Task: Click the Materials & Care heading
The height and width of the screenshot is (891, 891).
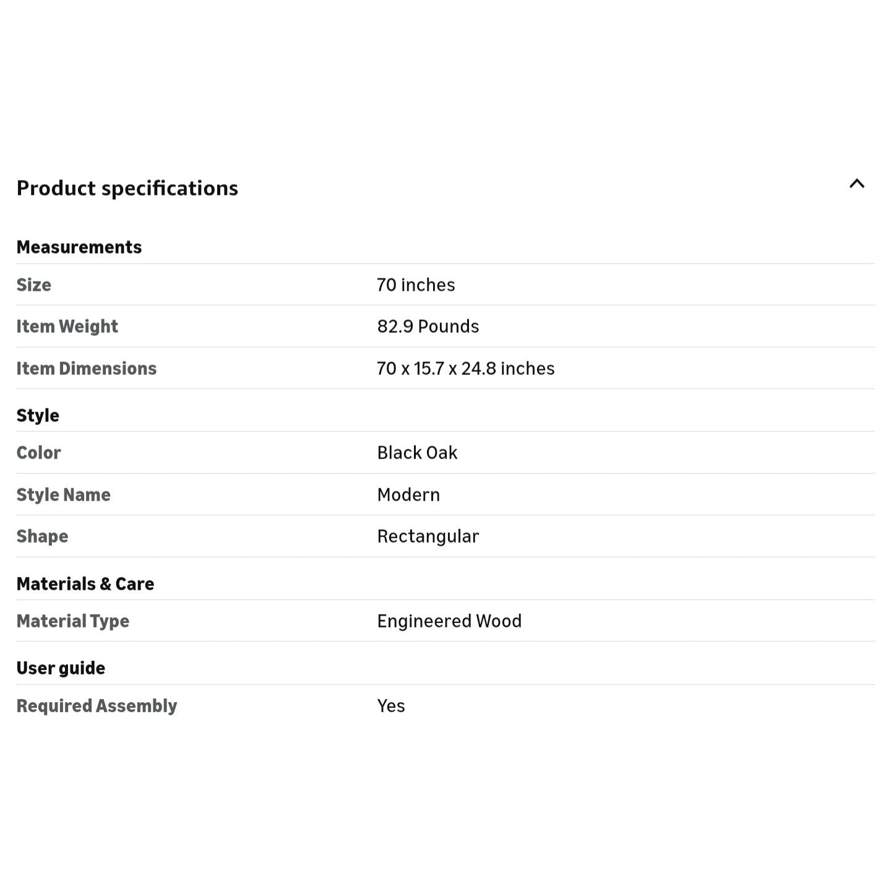Action: [x=85, y=583]
